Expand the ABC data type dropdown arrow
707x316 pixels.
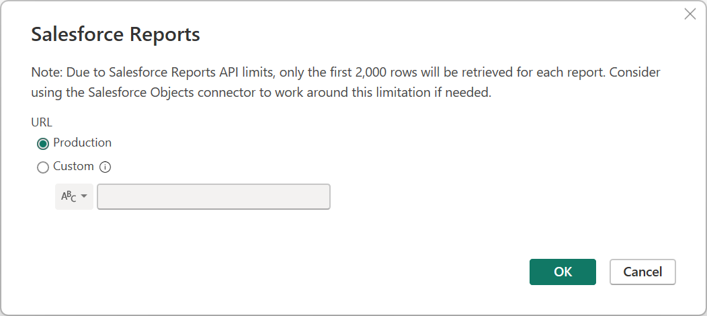pos(84,196)
